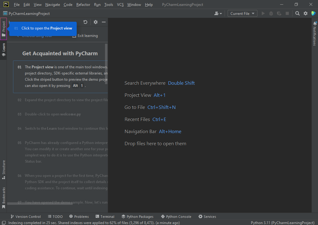Toggle tool window bars in the status bar corner
Viewport: 318px width, 225px height.
click(3, 223)
